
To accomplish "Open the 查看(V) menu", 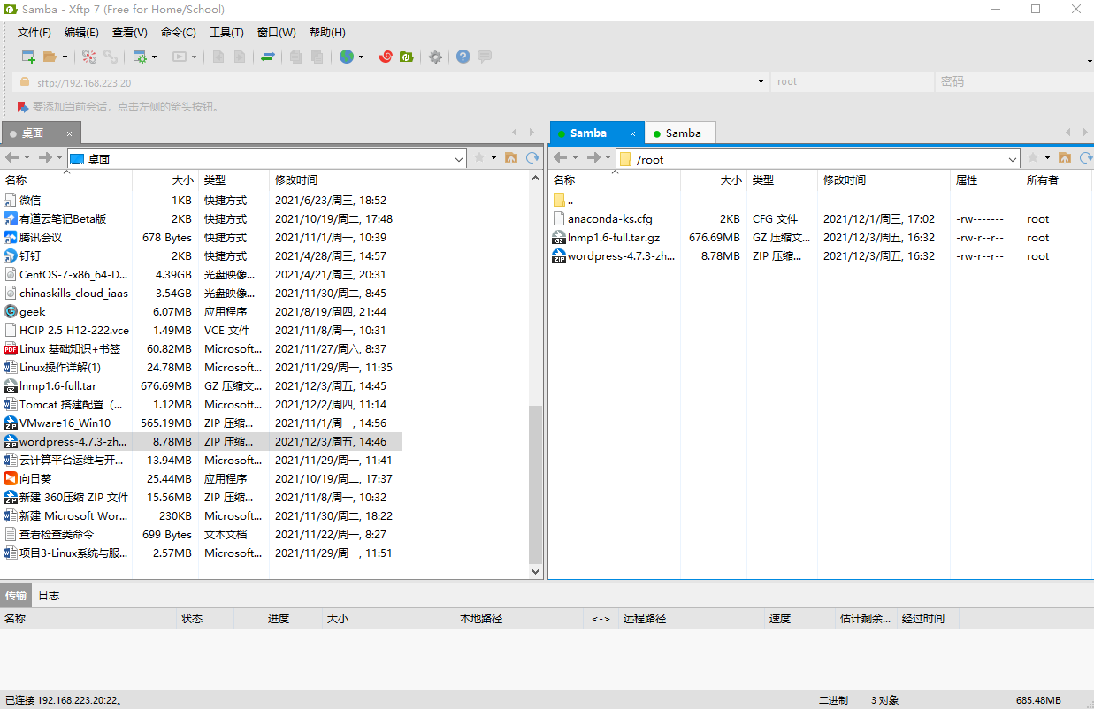I will click(x=130, y=33).
